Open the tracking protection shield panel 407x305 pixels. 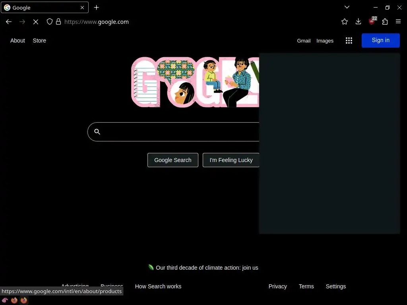49,21
